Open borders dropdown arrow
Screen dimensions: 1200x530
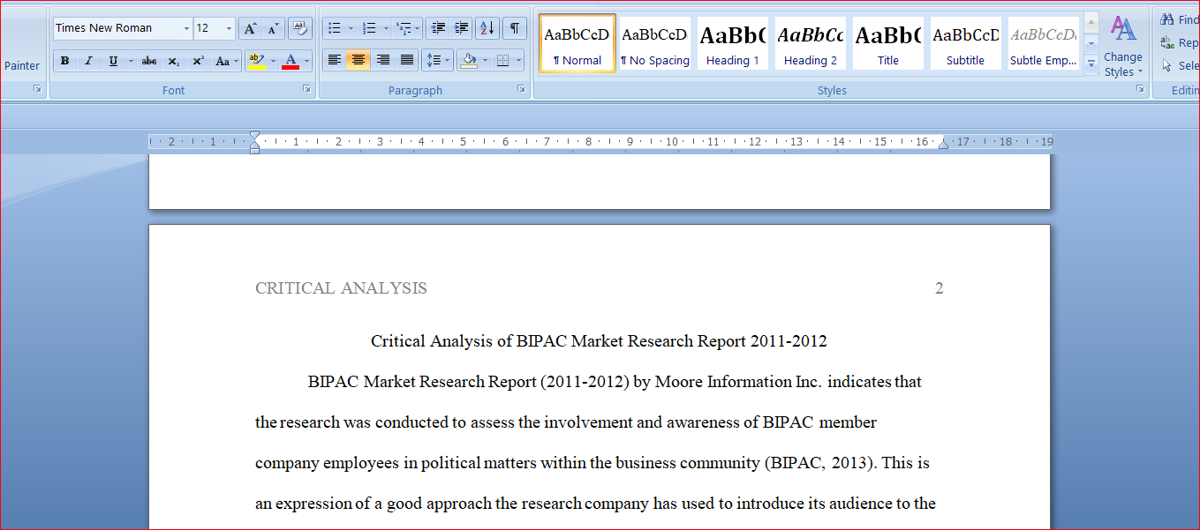tap(518, 61)
